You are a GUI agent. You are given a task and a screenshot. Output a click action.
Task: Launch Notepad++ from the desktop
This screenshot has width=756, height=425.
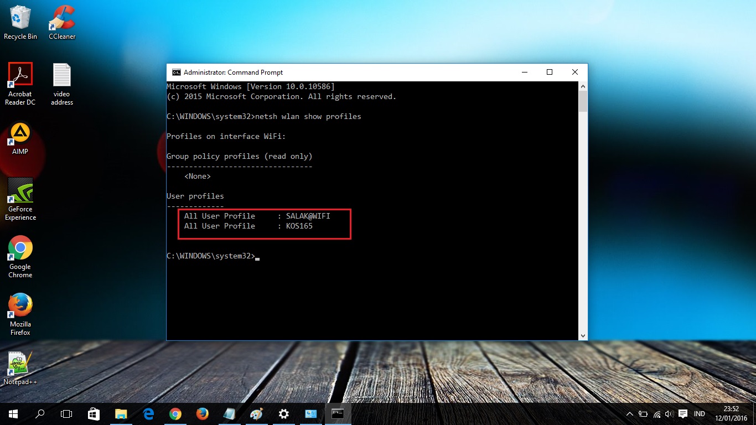20,368
